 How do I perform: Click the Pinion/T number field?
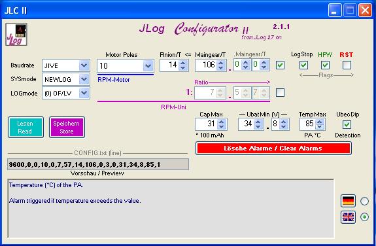pos(169,65)
